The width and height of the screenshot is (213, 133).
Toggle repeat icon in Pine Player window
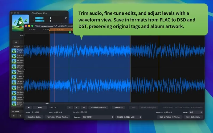coord(14,116)
